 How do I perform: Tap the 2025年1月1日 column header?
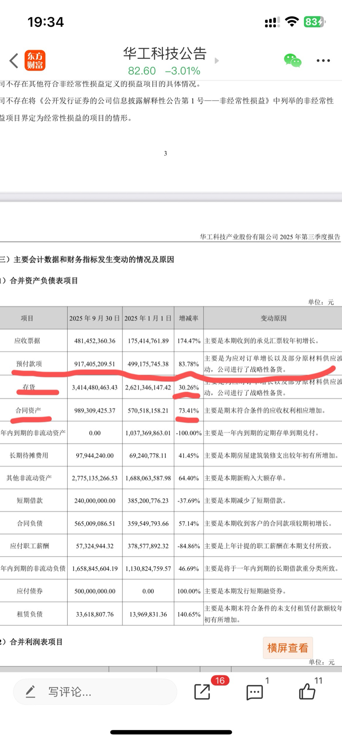coord(148,318)
